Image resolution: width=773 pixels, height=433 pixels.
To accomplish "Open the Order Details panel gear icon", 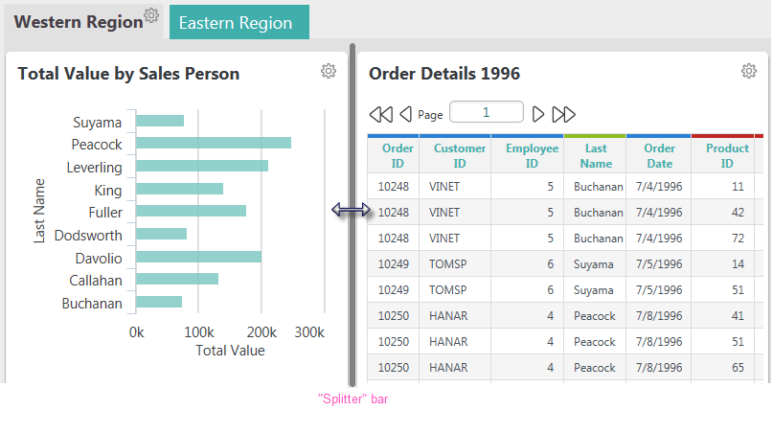I will [749, 71].
